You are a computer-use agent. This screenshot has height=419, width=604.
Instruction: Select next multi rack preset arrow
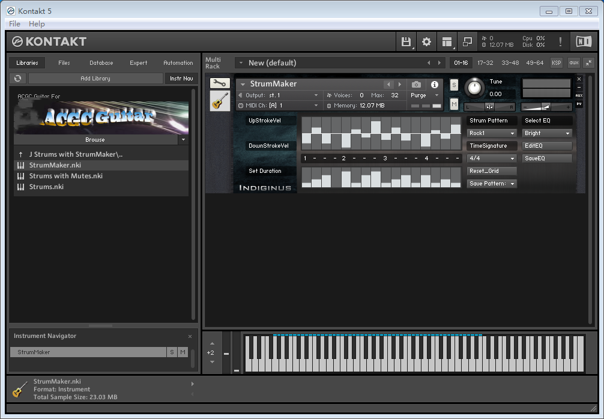(439, 63)
